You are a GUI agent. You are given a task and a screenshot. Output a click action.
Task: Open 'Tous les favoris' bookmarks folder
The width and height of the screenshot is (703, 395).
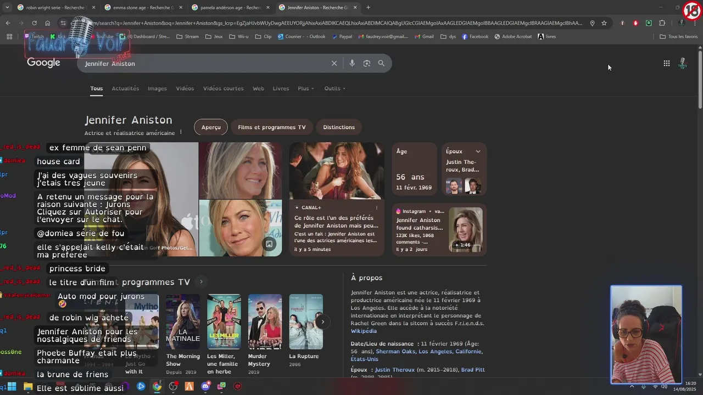coord(679,37)
